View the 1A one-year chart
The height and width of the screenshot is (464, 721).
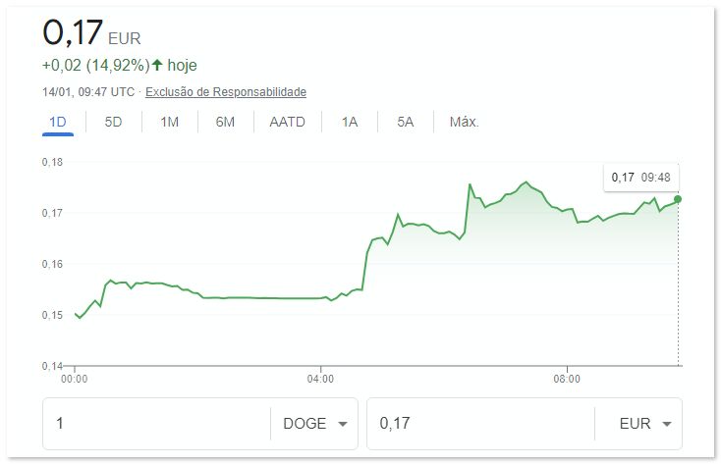(x=350, y=123)
